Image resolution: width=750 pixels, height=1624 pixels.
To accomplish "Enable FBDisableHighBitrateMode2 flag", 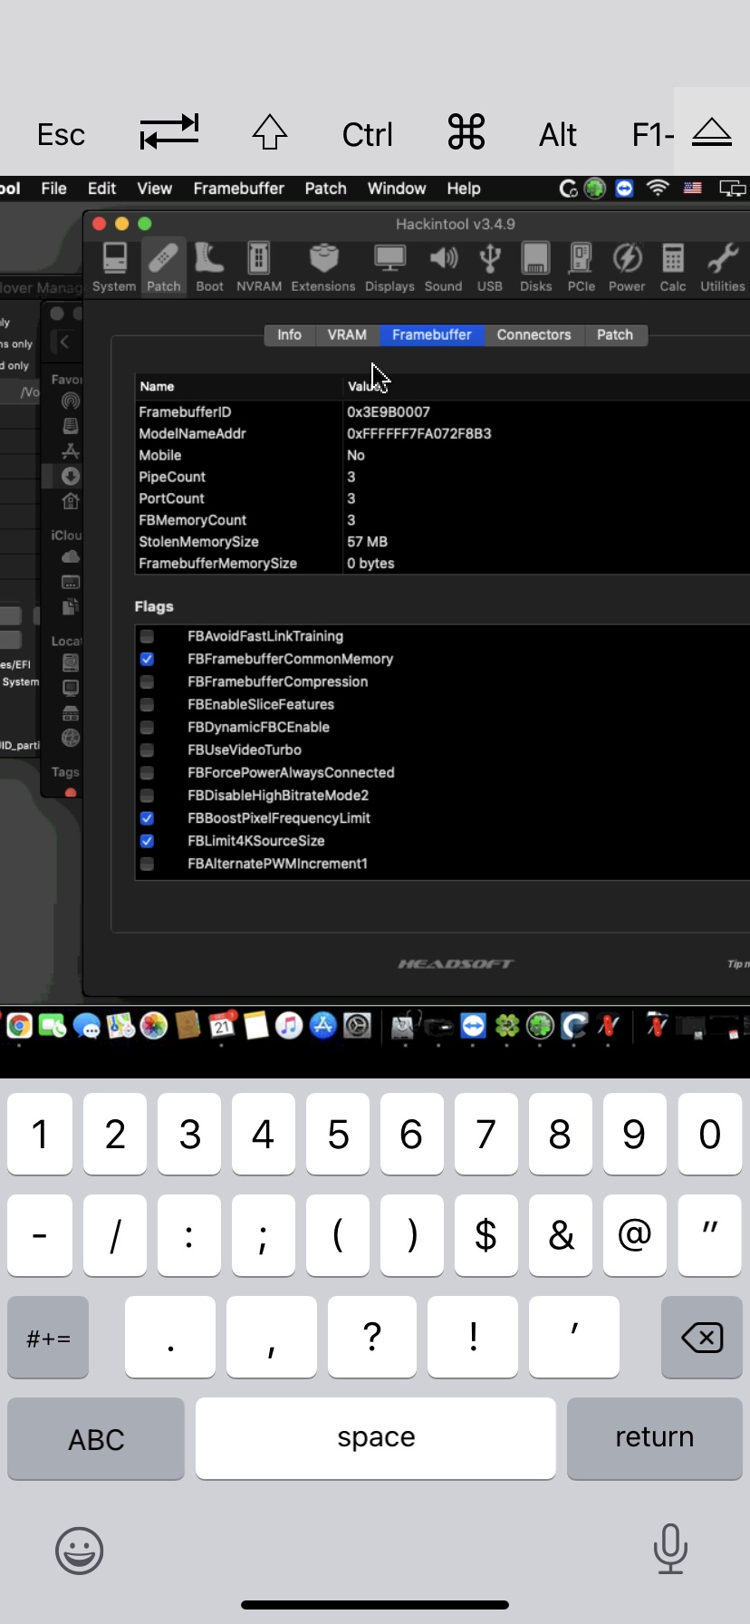I will (x=147, y=795).
